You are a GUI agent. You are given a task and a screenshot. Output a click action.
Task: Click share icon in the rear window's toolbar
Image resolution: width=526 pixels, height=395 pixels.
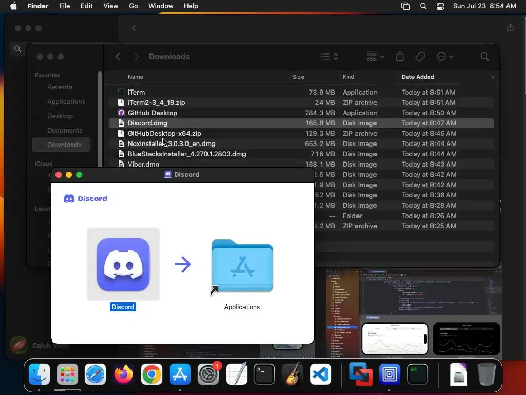pyautogui.click(x=510, y=27)
